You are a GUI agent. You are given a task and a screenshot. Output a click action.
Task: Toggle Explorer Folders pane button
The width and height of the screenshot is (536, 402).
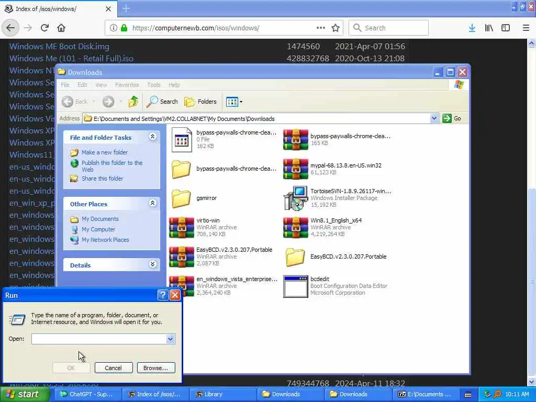click(x=200, y=102)
